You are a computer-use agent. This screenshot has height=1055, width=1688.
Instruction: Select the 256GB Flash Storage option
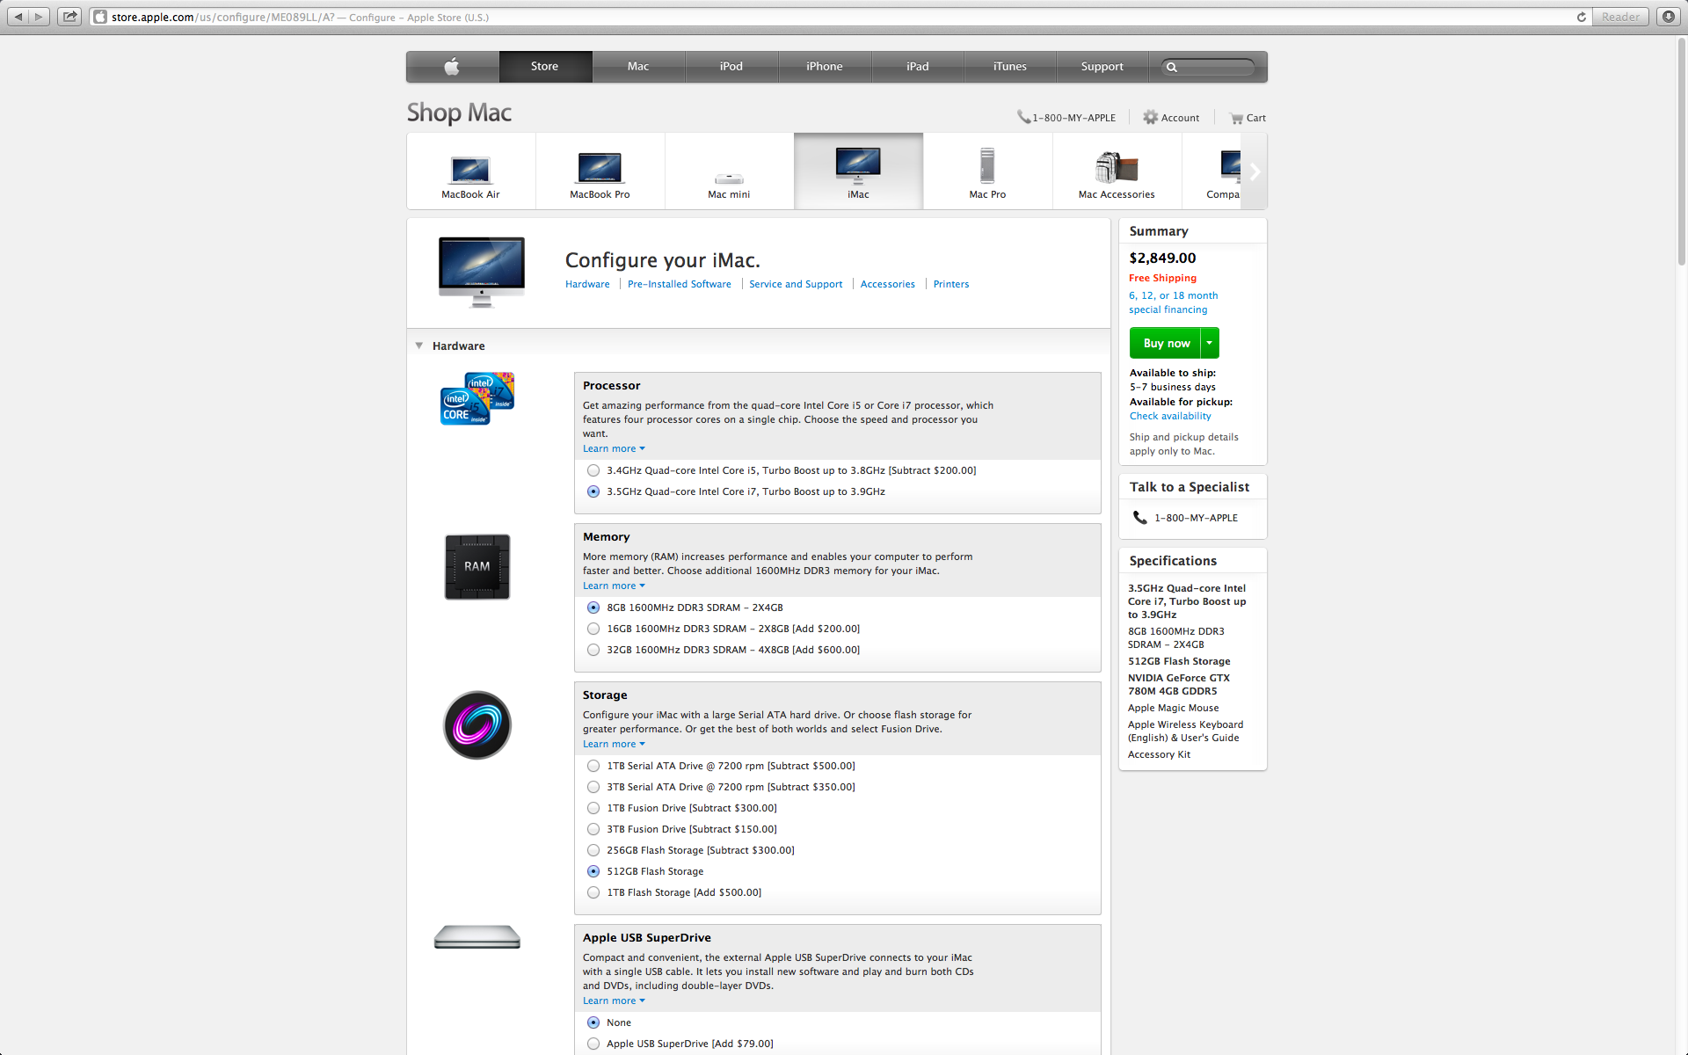pos(593,850)
